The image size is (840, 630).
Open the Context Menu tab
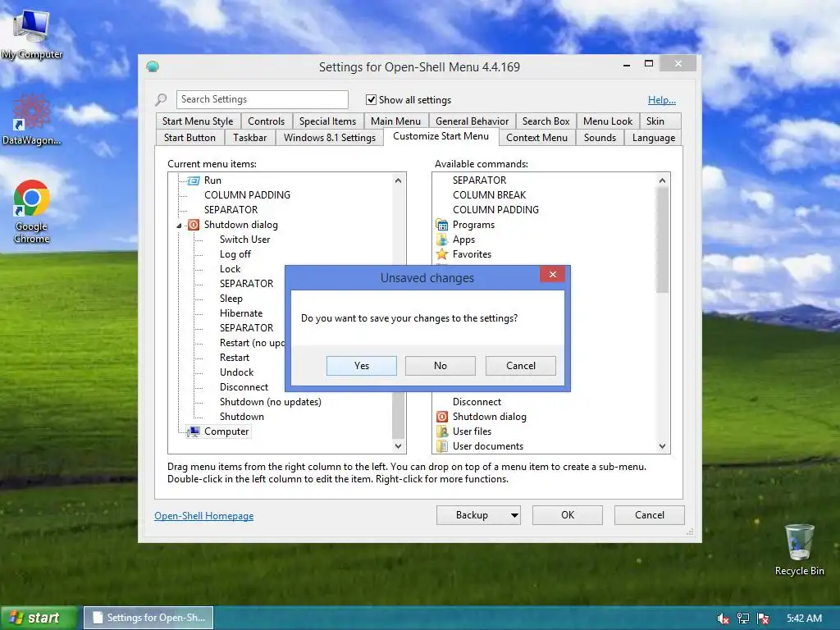536,138
